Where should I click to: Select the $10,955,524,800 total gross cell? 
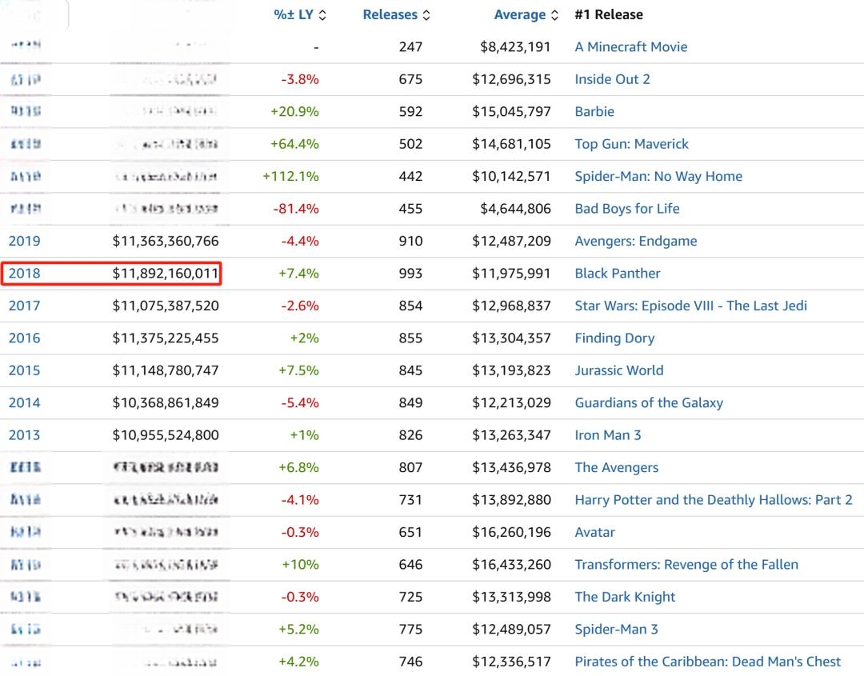pos(166,435)
